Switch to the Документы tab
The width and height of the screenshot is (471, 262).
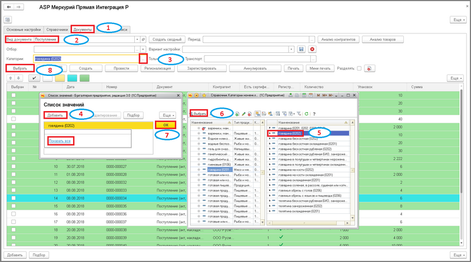click(82, 30)
